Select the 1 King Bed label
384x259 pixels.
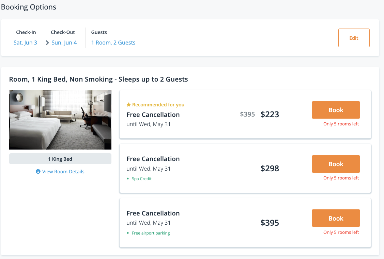click(x=60, y=159)
